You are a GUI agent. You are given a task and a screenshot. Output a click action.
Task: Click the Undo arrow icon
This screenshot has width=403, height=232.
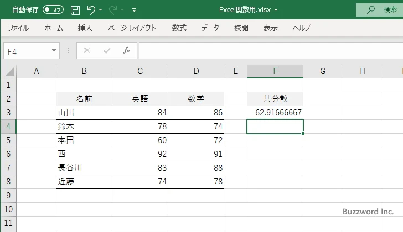click(x=91, y=10)
